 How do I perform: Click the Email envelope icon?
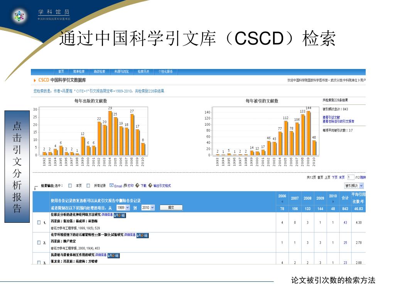tap(111, 185)
